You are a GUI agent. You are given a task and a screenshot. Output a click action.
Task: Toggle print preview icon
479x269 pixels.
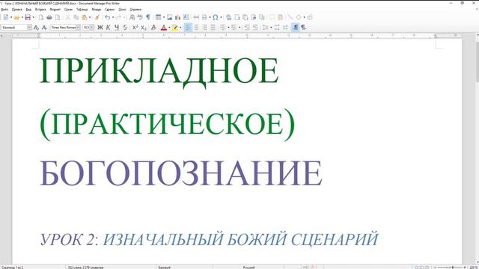[x=58, y=17]
